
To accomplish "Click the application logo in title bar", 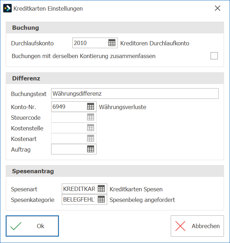I will [7, 8].
